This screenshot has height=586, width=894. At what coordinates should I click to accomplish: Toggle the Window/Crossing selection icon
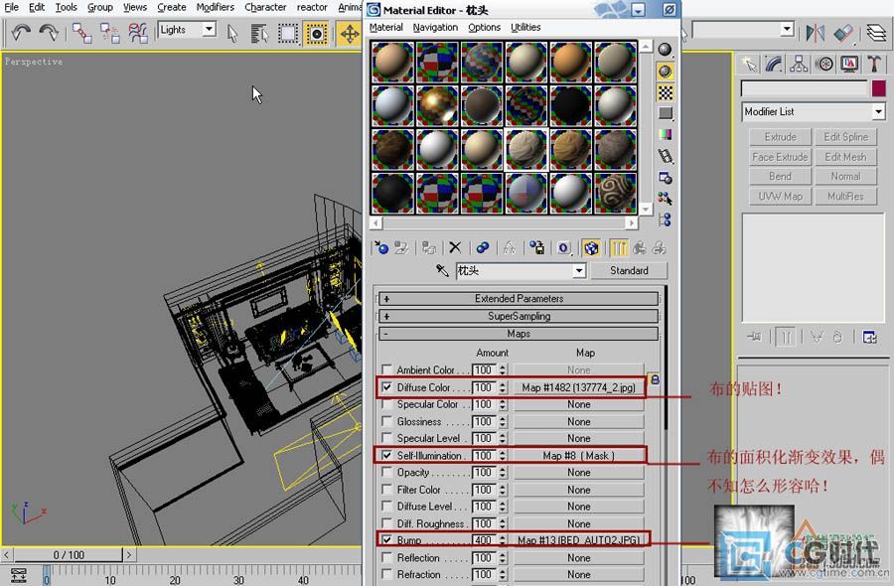[x=316, y=33]
